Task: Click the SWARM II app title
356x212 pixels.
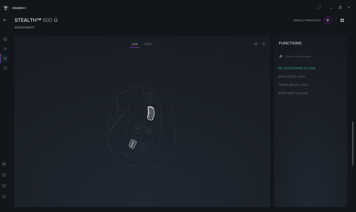Action: [x=19, y=8]
